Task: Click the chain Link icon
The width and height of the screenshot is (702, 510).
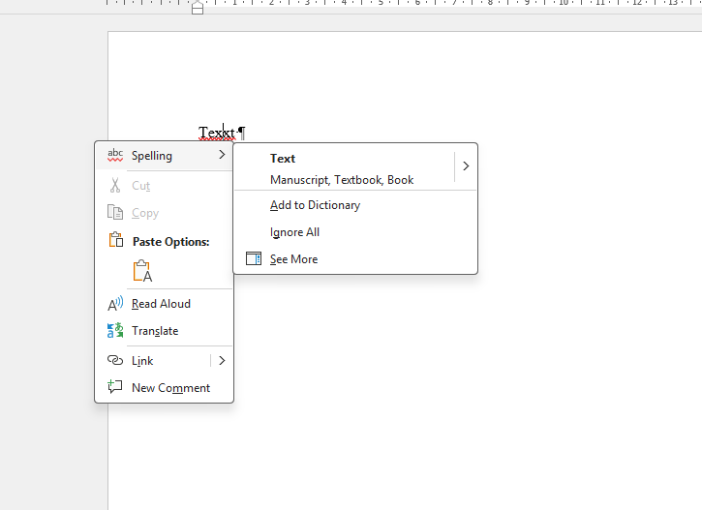Action: coord(115,360)
